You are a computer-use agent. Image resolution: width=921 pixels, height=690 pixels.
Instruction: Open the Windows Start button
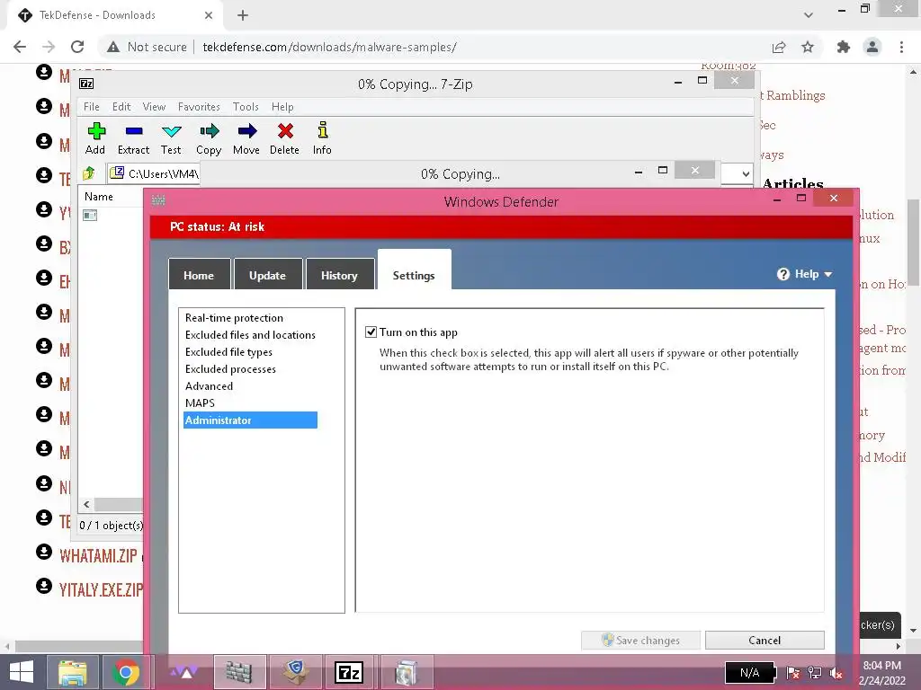tap(22, 672)
